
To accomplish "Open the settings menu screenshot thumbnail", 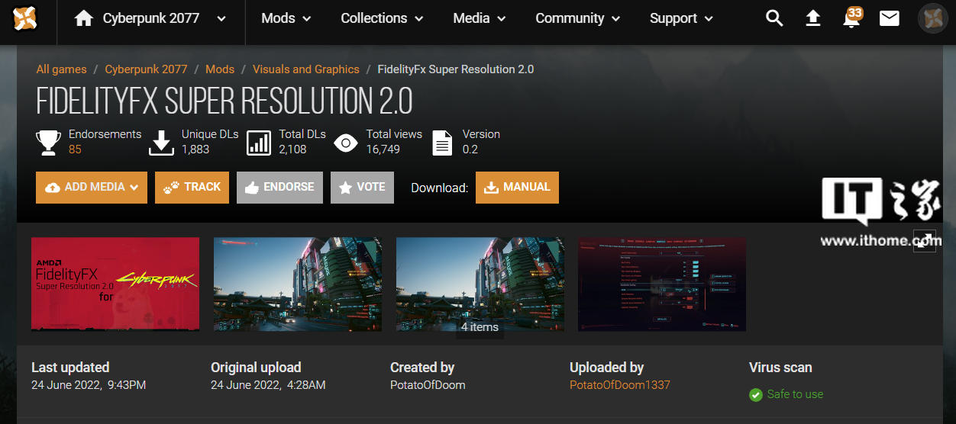I will click(x=662, y=284).
